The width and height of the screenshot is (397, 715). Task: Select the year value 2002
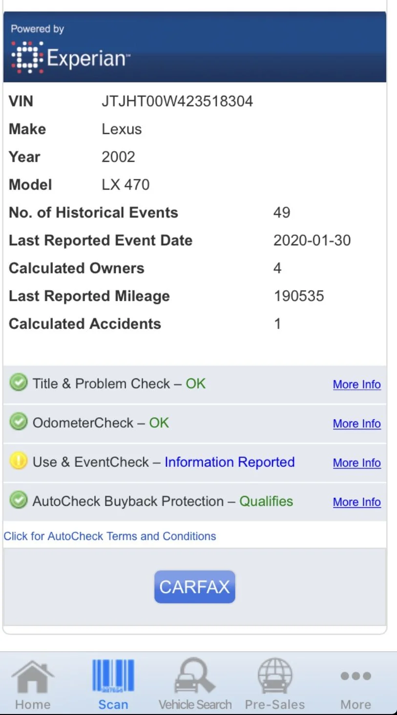pos(118,157)
